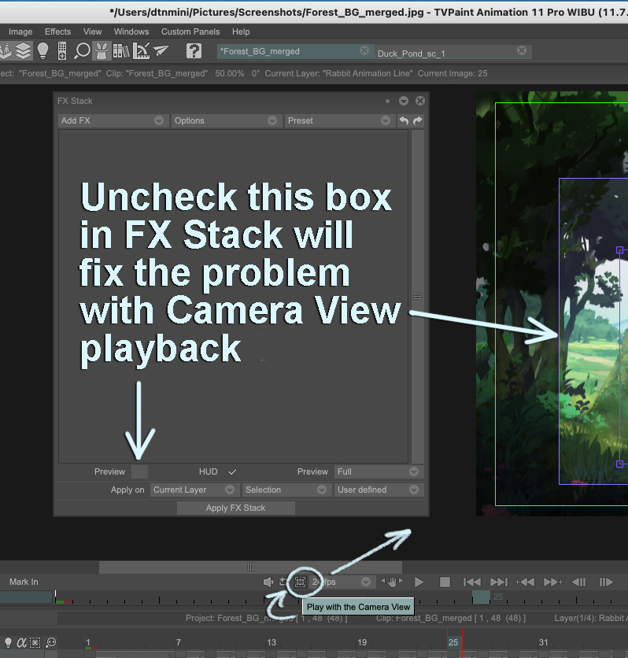Image resolution: width=628 pixels, height=658 pixels.
Task: Toggle the FX Stack rabbit-in-hat icon
Action: [x=101, y=51]
